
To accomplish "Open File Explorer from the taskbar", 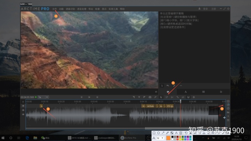I will click(x=35, y=138).
